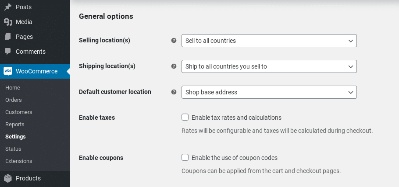The height and width of the screenshot is (187, 399).
Task: Open the Shipping location(s) dropdown
Action: tap(269, 66)
